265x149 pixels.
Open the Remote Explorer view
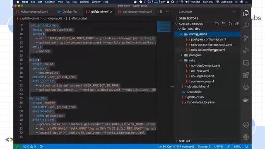[x=246, y=63]
